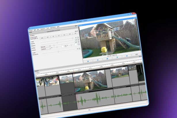Set fixed length to 3.0 seconds
This screenshot has width=177, height=118.
click(75, 34)
